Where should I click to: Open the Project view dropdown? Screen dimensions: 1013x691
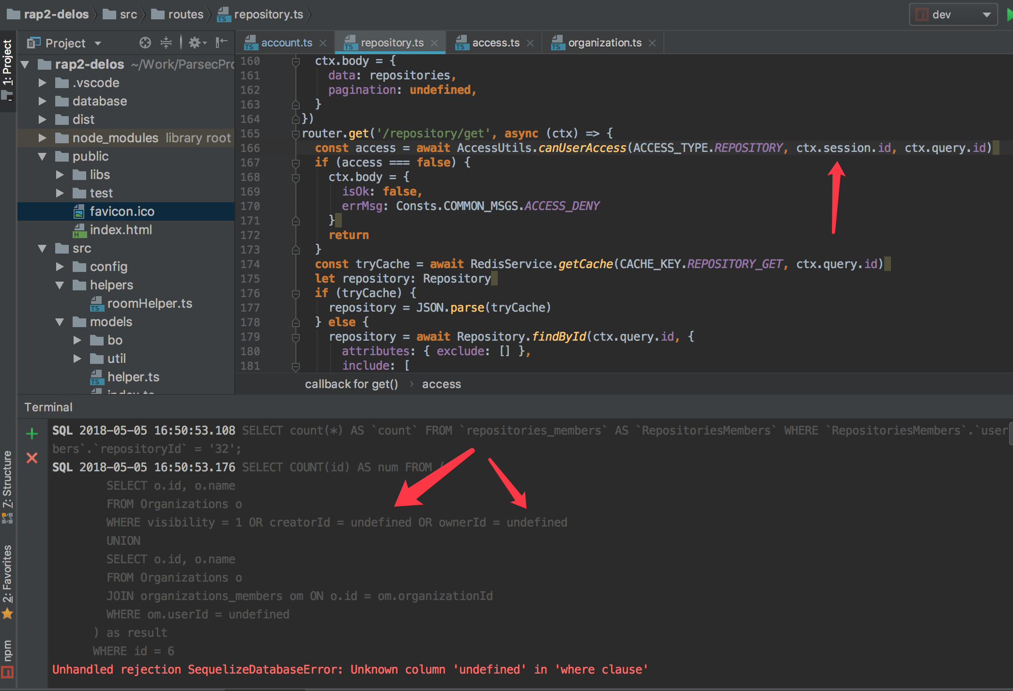(x=97, y=43)
